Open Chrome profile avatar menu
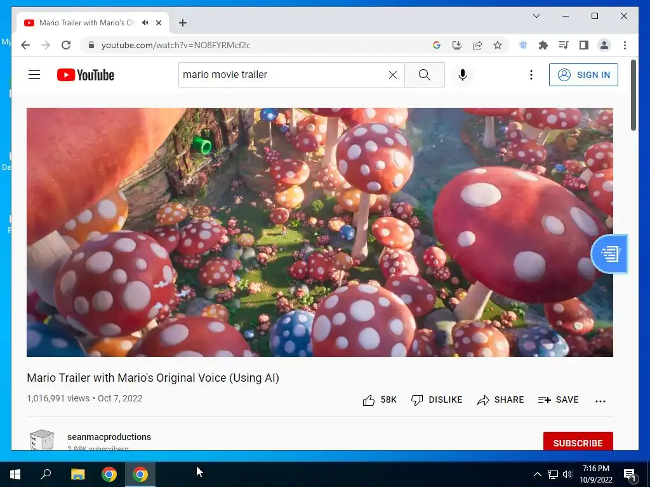Screen dimensions: 650x487 point(604,45)
